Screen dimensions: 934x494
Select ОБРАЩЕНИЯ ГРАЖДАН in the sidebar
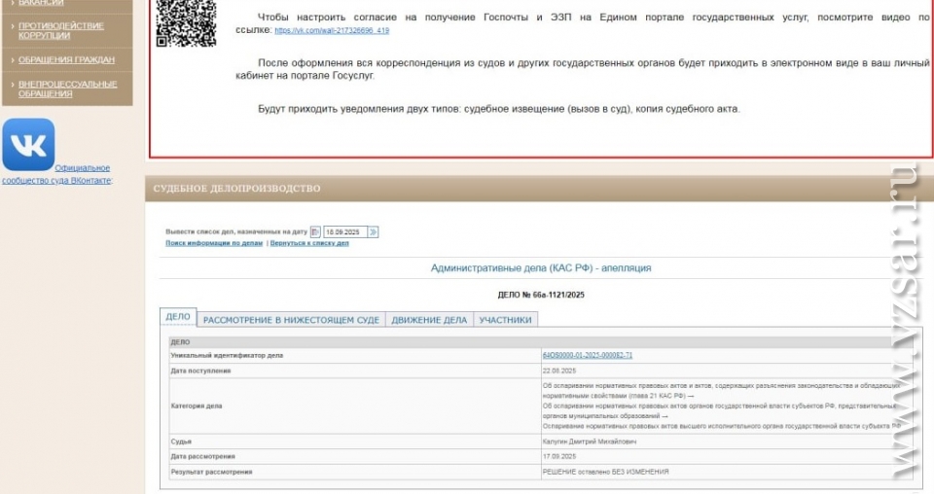click(66, 60)
